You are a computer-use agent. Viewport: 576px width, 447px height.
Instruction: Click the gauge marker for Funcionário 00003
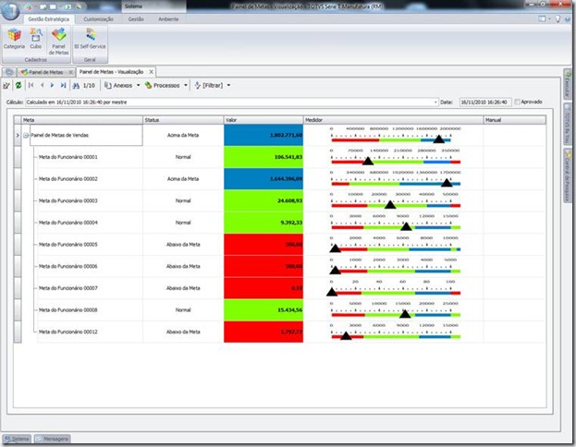[390, 204]
